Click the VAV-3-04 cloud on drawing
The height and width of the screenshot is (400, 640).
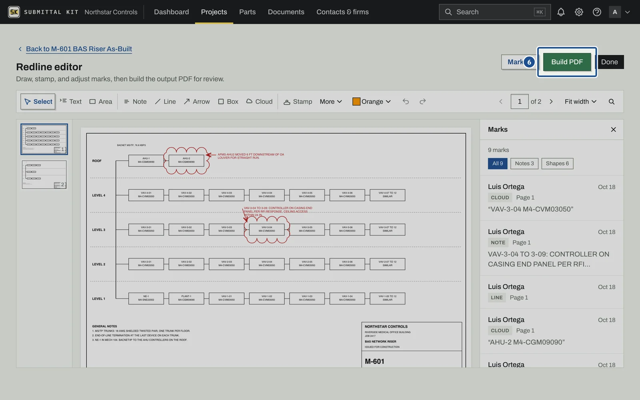pyautogui.click(x=267, y=230)
